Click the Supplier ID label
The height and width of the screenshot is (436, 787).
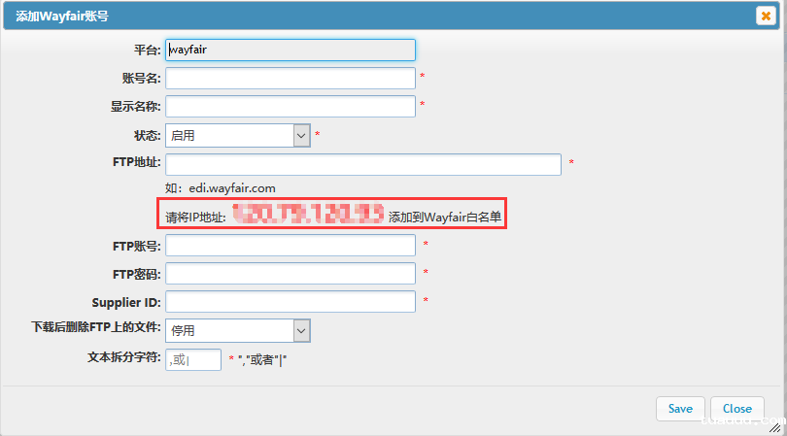click(126, 302)
